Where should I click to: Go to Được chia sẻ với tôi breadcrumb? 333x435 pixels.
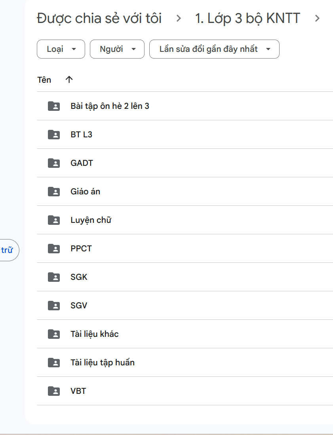pyautogui.click(x=99, y=18)
